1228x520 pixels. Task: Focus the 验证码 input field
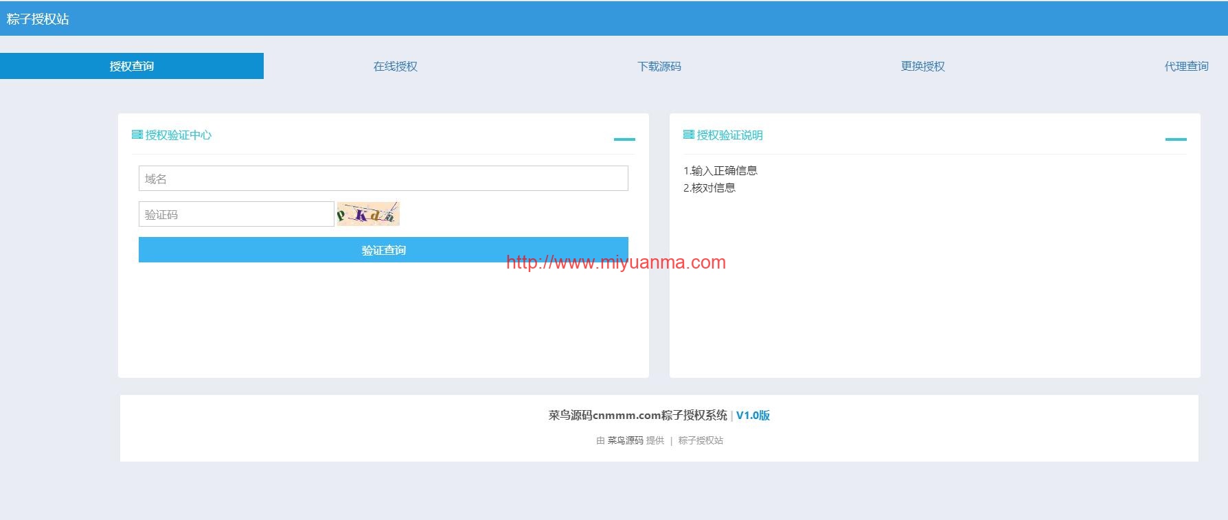click(236, 214)
